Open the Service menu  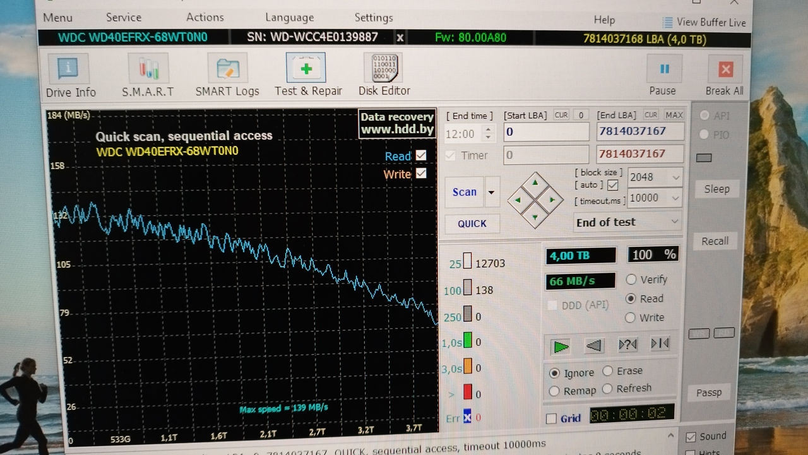click(124, 18)
